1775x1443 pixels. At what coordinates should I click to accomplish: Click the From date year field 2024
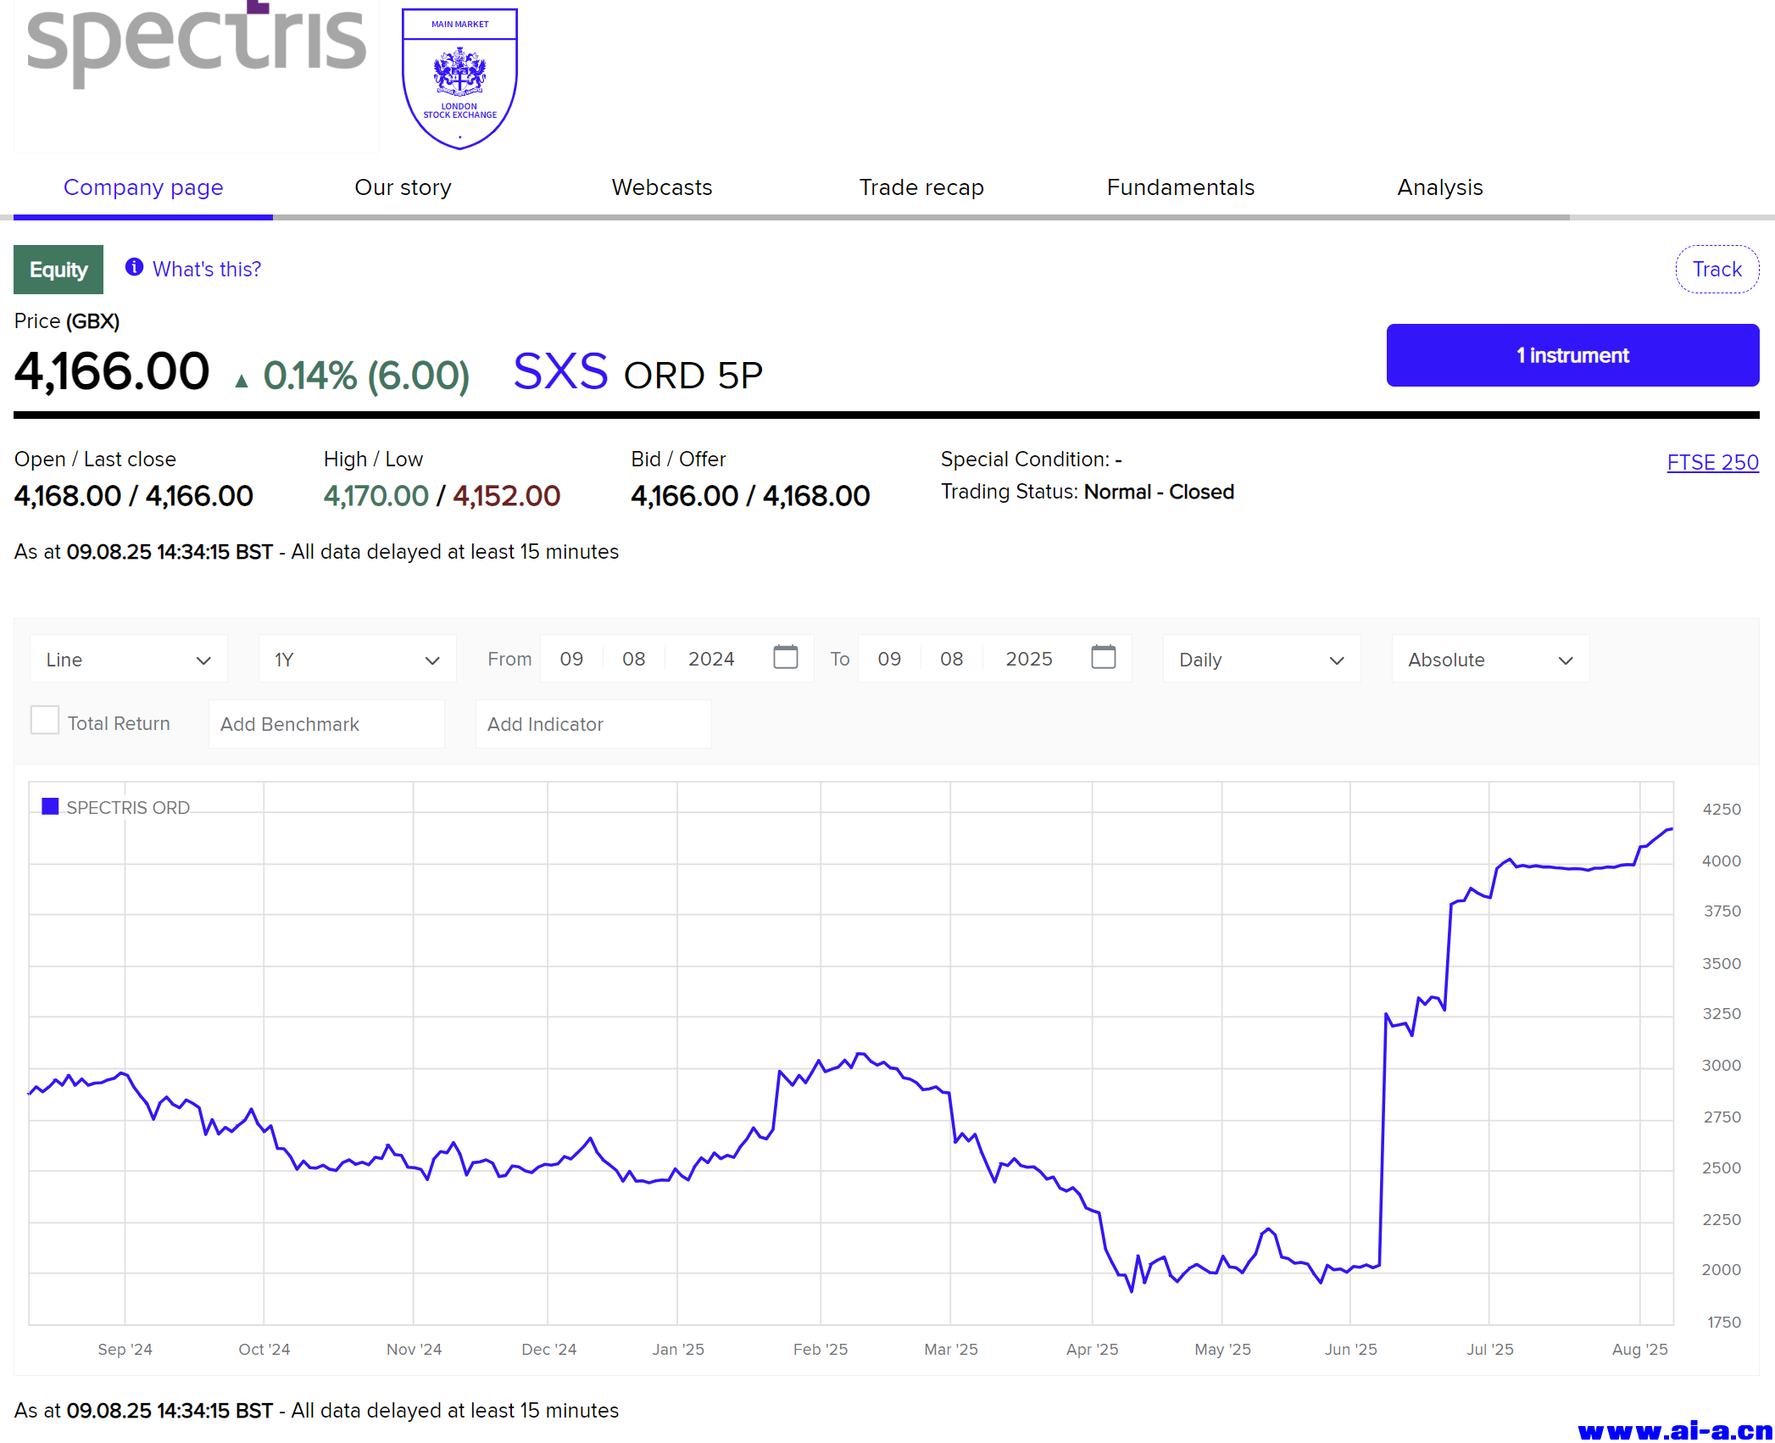[711, 659]
